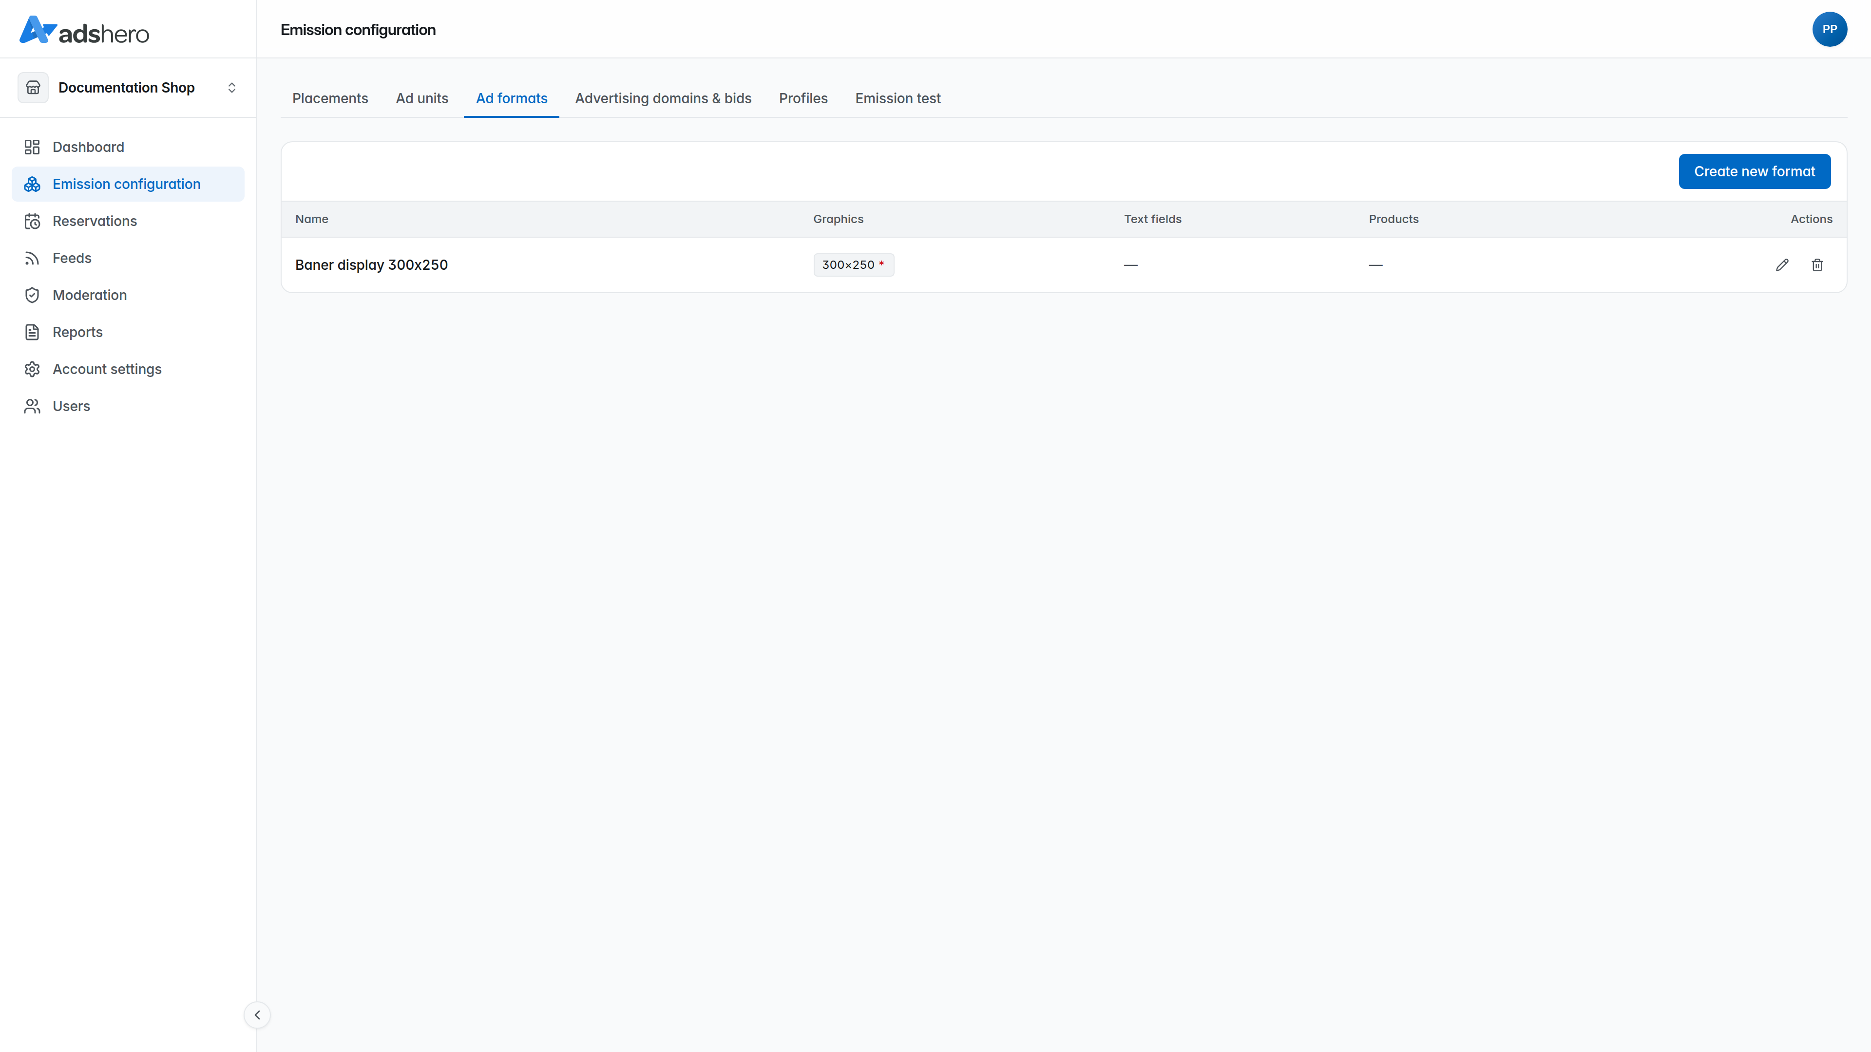Viewport: 1871px width, 1052px height.
Task: Edit the Baner display 300x250 format
Action: click(x=1782, y=265)
